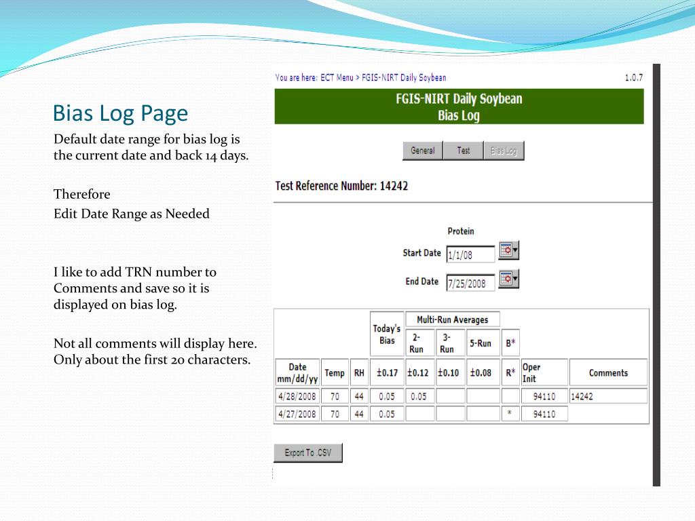Select the 4/28/2008 date cell
Viewport: 695px width, 521px height.
tap(297, 396)
